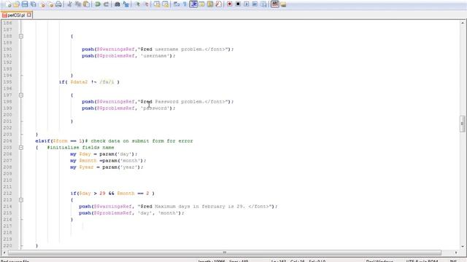
Task: Click the horizontal scrollbar thumb
Action: pyautogui.click(x=225, y=253)
